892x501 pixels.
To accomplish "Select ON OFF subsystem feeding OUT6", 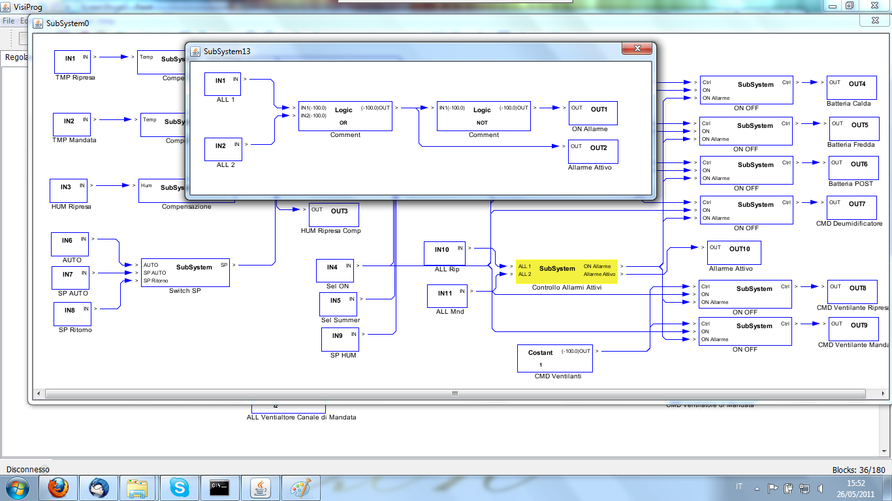I will click(746, 170).
